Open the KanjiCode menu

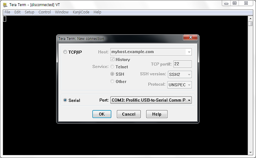point(81,12)
